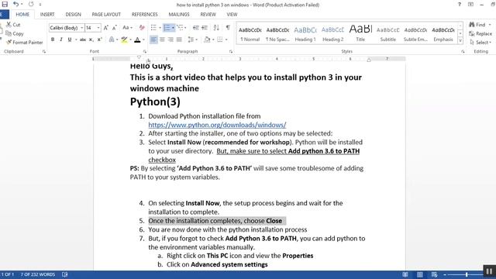Align text to the left

[153, 40]
